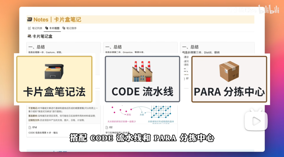Click the icon beside 卡片笔记盒 heading
The height and width of the screenshot is (157, 284).
[x=29, y=36]
